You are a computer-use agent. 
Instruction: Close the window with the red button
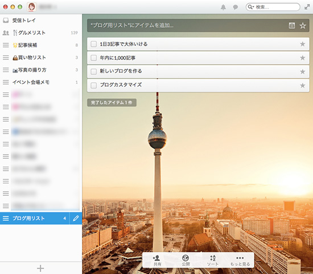click(6, 7)
